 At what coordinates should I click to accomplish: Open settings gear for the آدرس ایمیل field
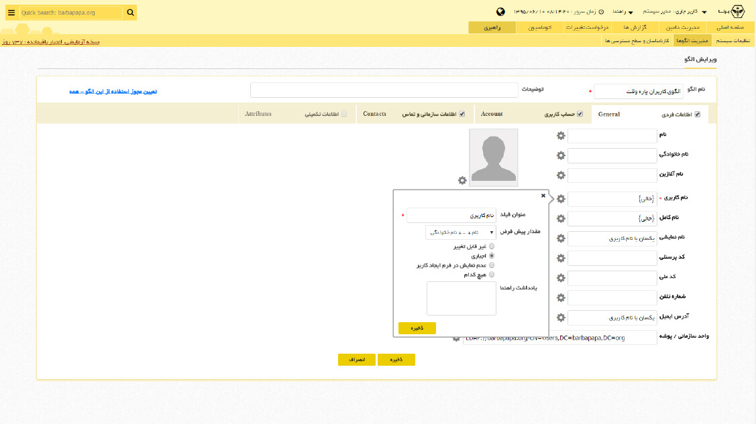560,317
